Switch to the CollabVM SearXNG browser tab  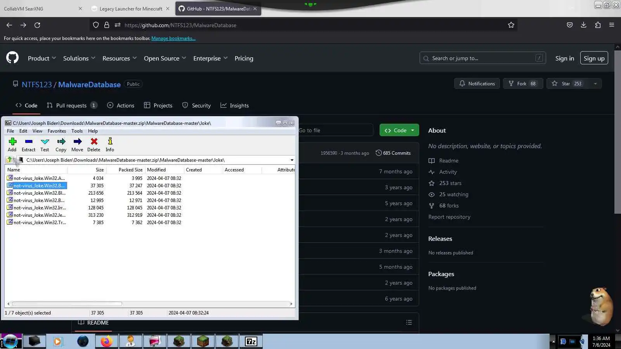tap(42, 9)
